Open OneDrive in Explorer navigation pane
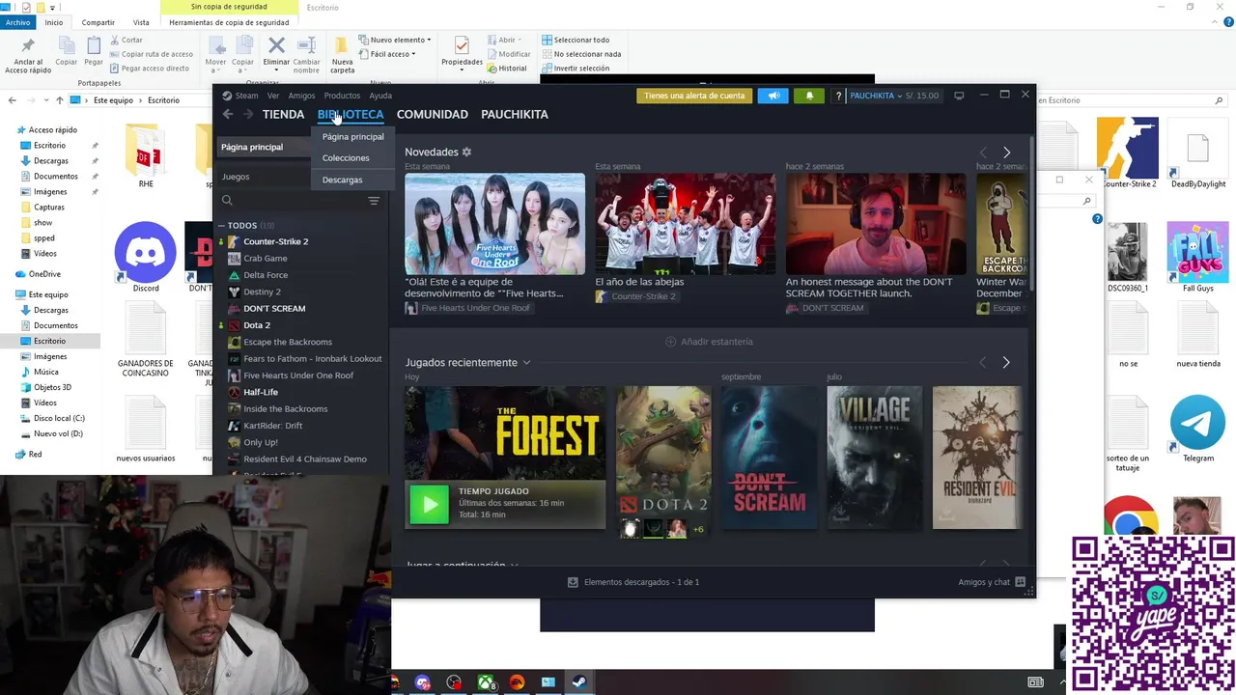 pos(44,274)
